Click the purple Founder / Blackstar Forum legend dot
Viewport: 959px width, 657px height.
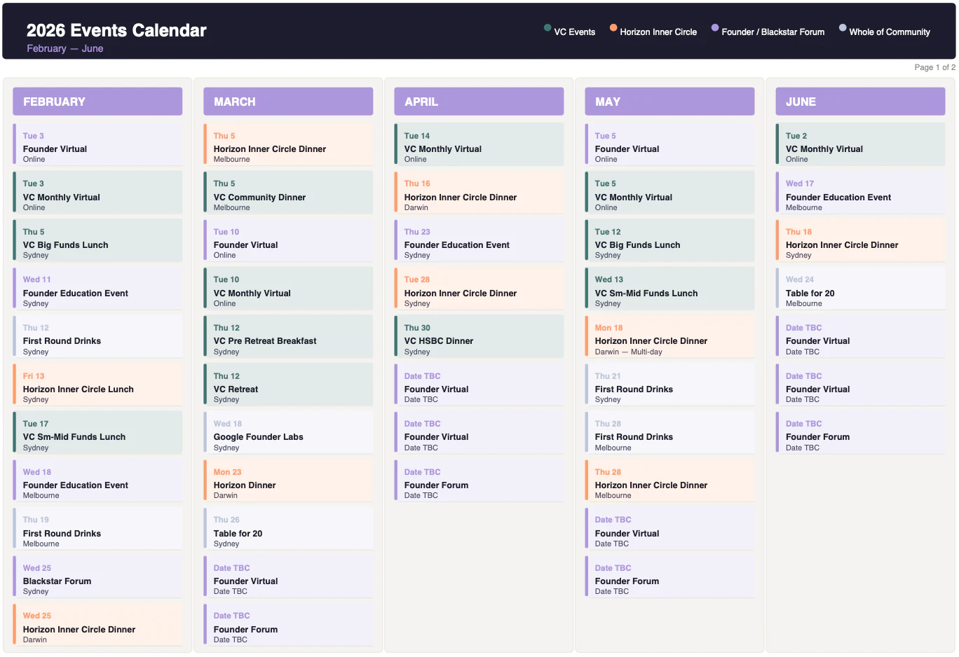pos(715,28)
